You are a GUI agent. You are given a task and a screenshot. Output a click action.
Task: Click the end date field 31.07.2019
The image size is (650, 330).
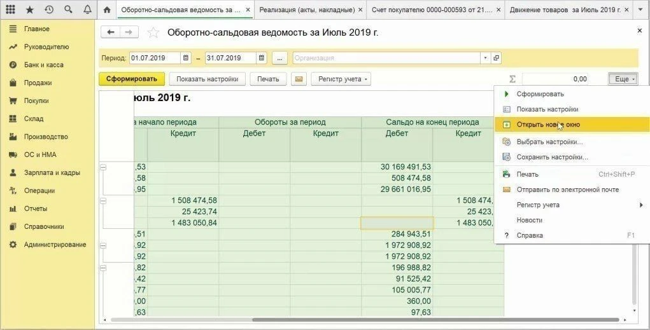point(230,58)
